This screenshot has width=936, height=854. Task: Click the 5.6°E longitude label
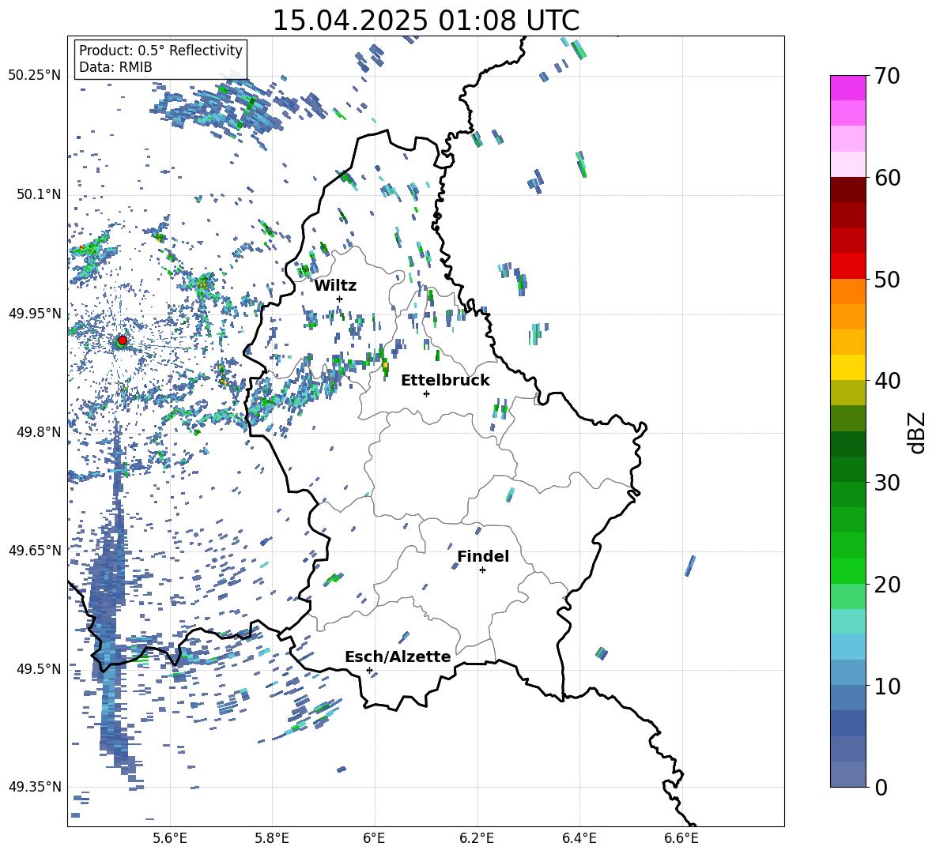coord(170,838)
